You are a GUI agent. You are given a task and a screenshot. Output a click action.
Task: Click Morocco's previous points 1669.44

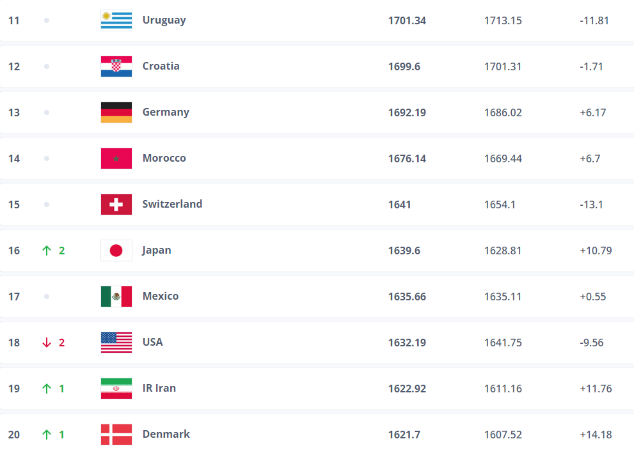click(503, 158)
